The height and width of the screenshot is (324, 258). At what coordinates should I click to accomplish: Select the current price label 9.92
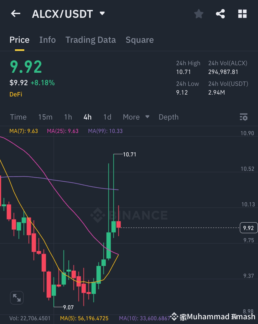248,228
